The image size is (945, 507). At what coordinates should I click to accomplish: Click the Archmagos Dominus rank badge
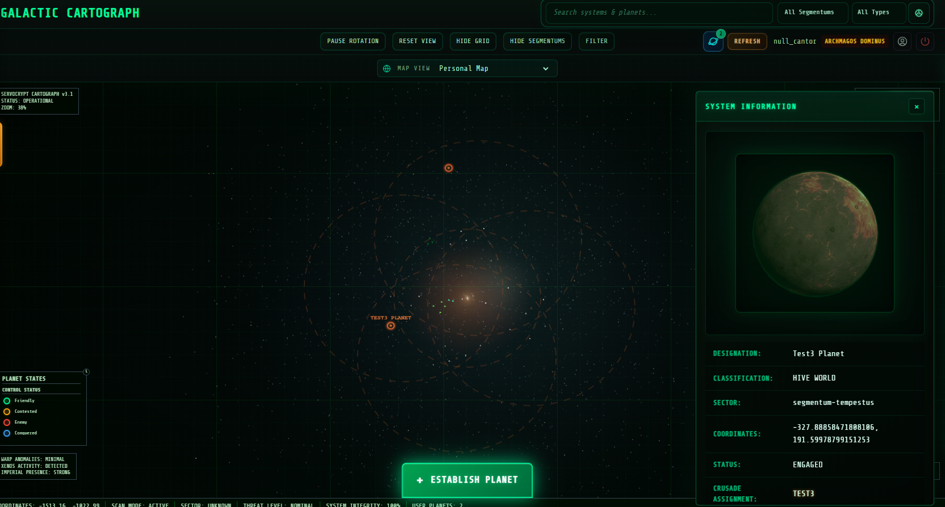[855, 41]
